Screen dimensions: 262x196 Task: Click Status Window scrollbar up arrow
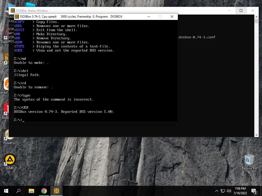point(256,17)
